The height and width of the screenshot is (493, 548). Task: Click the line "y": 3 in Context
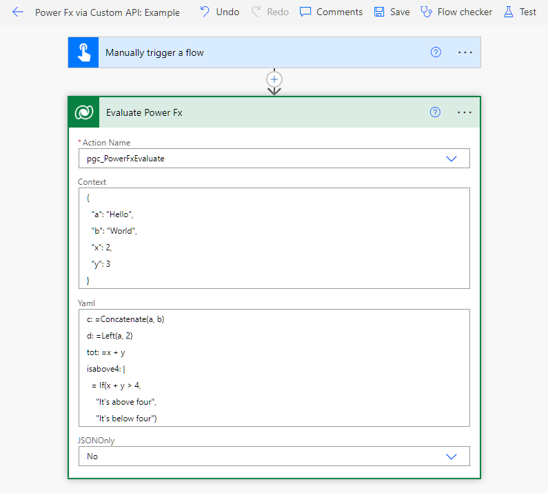101,264
